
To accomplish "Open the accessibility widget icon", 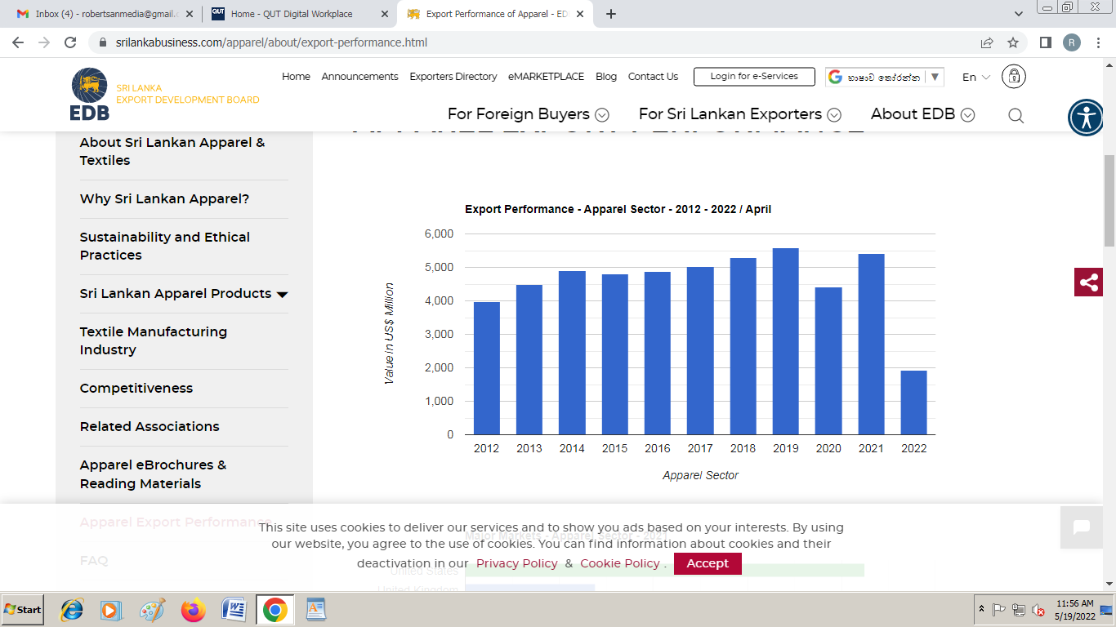I will 1087,118.
